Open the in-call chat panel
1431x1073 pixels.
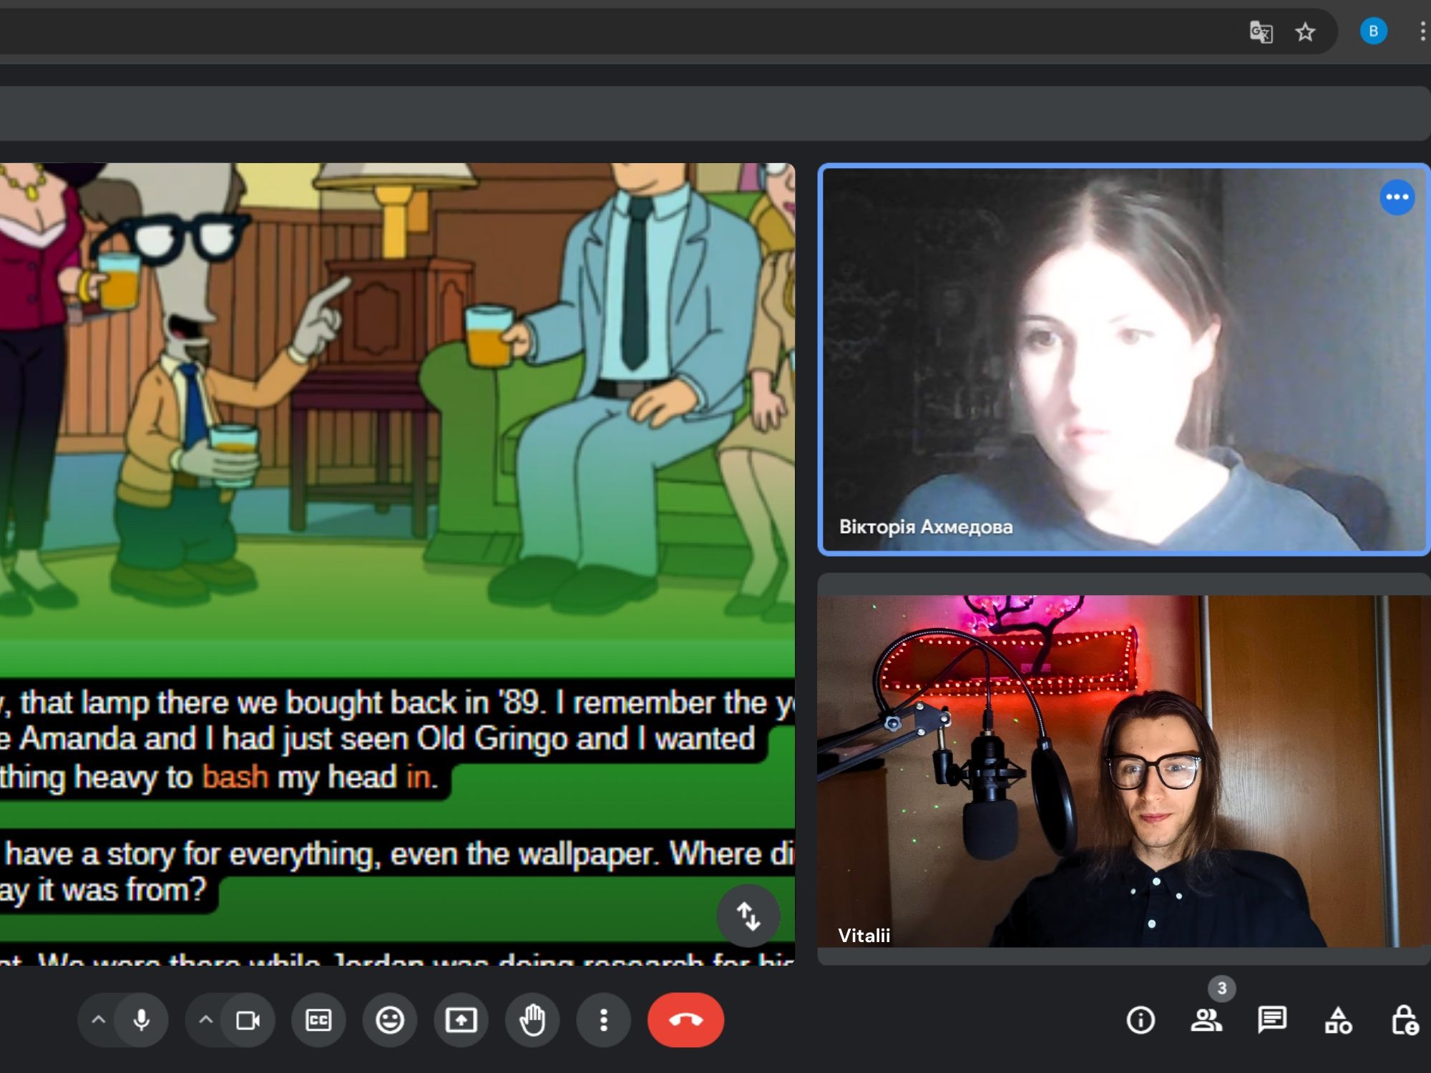point(1272,1020)
